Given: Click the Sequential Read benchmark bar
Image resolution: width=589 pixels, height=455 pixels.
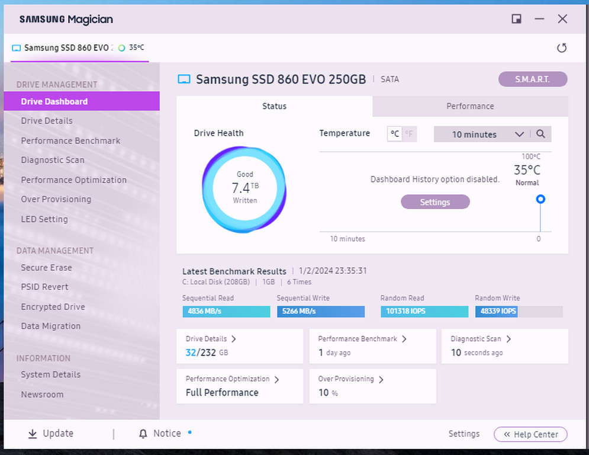Looking at the screenshot, I should pos(226,311).
